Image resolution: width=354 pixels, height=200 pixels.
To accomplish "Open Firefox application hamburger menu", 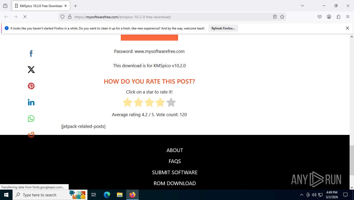I will [348, 17].
